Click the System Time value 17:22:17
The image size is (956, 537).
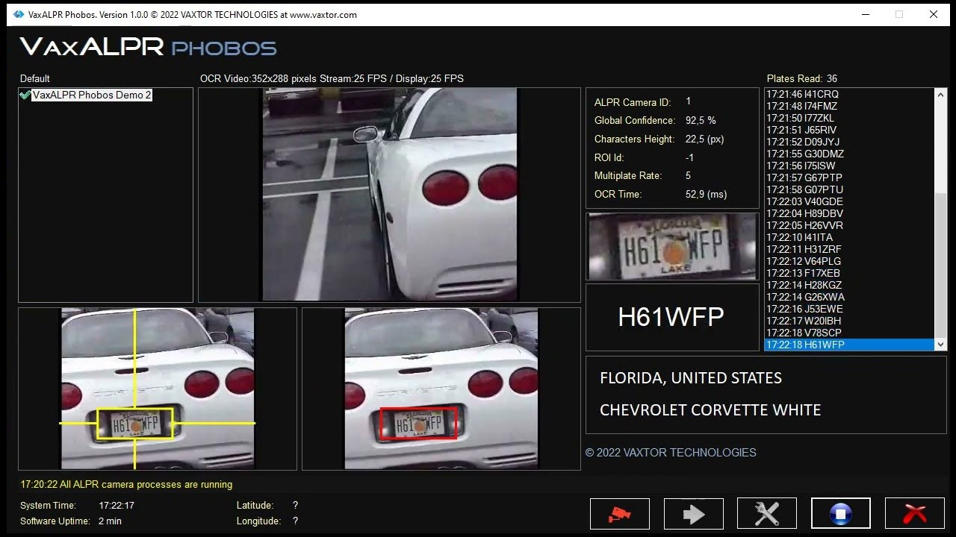(117, 505)
